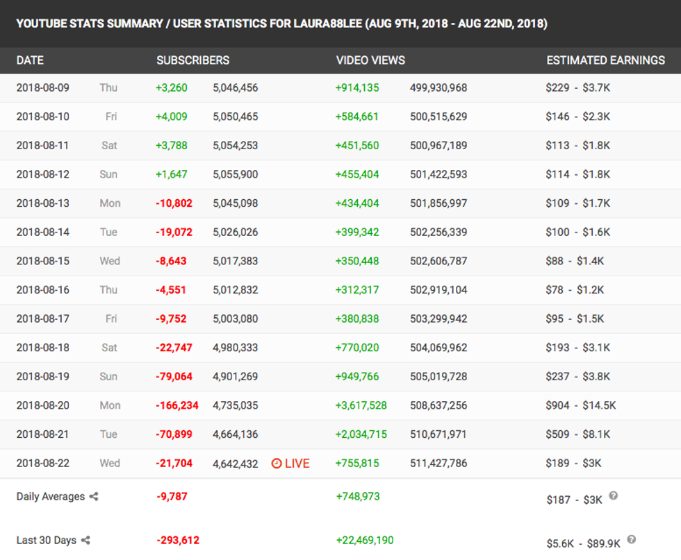The width and height of the screenshot is (681, 560).
Task: Select the VIDEO VIEWS column header
Action: [370, 60]
